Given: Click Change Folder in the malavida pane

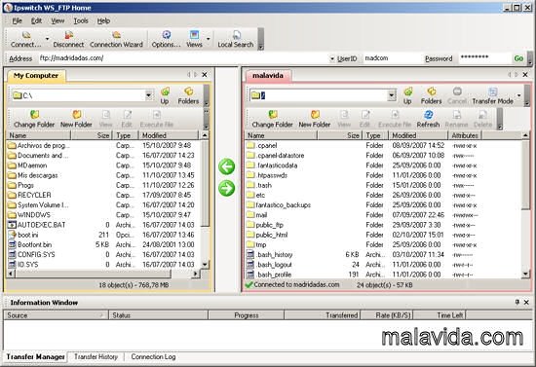Looking at the screenshot, I should tap(273, 119).
